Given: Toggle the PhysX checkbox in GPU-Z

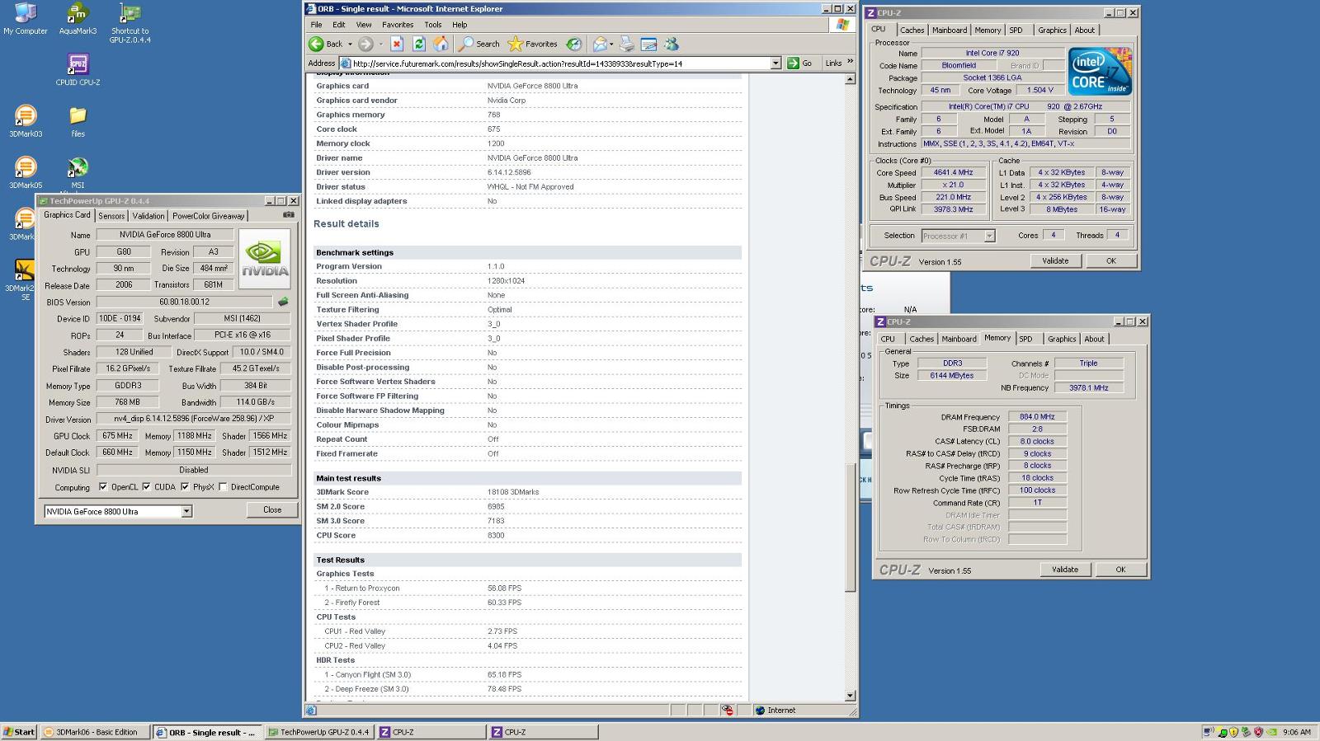Looking at the screenshot, I should (x=185, y=487).
